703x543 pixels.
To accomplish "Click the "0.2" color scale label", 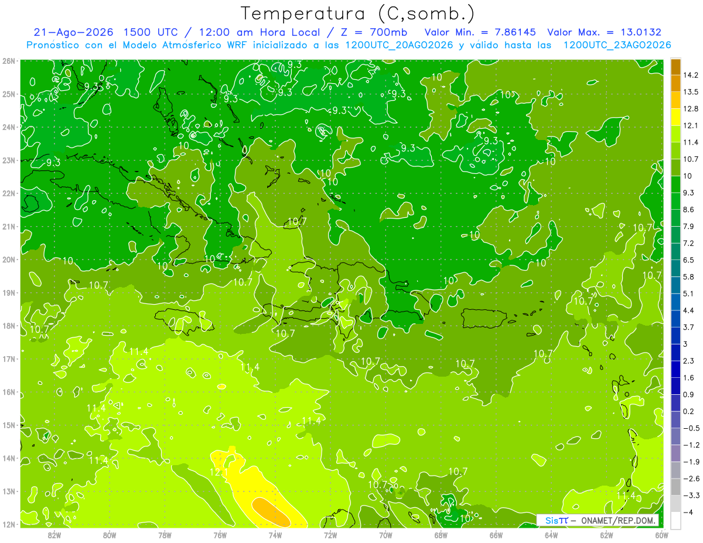I will pos(688,411).
